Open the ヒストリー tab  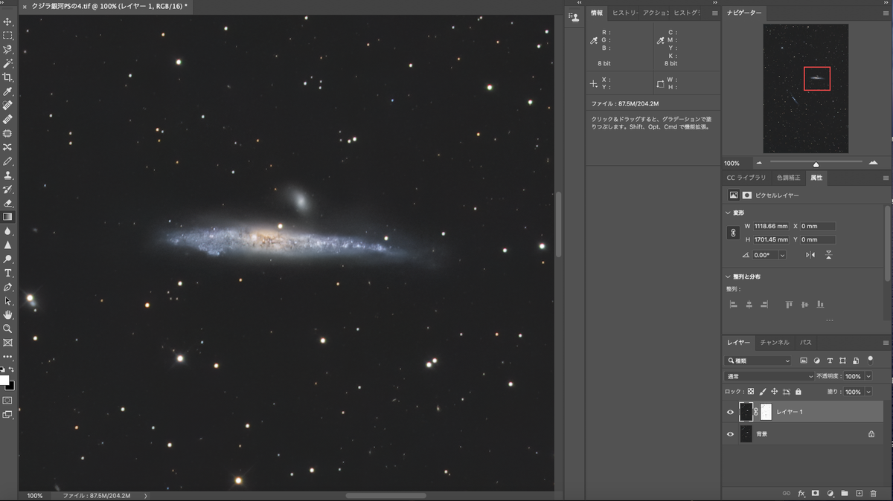(623, 13)
